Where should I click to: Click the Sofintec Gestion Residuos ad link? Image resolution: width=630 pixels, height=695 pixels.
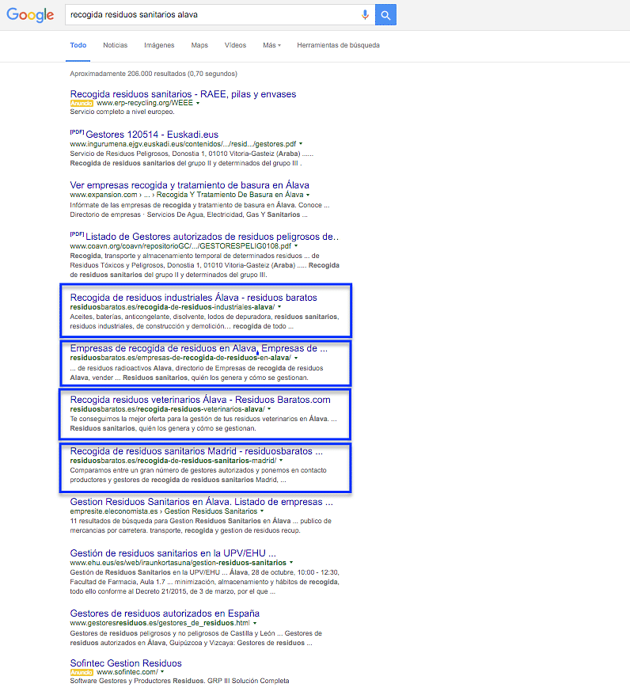click(126, 663)
